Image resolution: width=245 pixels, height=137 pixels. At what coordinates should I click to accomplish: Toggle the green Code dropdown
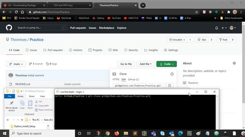pyautogui.click(x=167, y=64)
